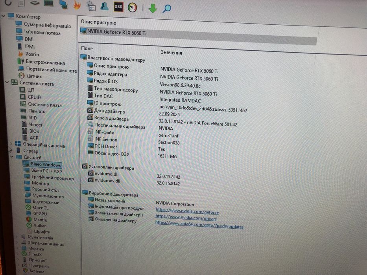Expand the DirectX tree node

click(x=18, y=253)
